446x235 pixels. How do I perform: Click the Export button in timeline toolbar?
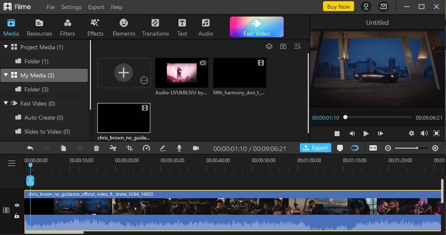pos(316,148)
